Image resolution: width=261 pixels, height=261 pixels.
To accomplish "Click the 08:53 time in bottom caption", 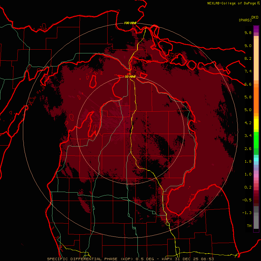I will (x=207, y=259).
